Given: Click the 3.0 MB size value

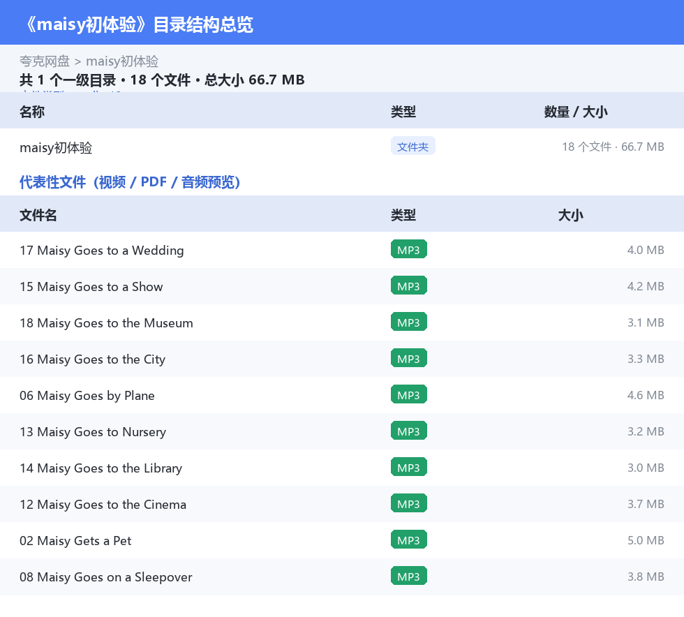Looking at the screenshot, I should point(646,468).
